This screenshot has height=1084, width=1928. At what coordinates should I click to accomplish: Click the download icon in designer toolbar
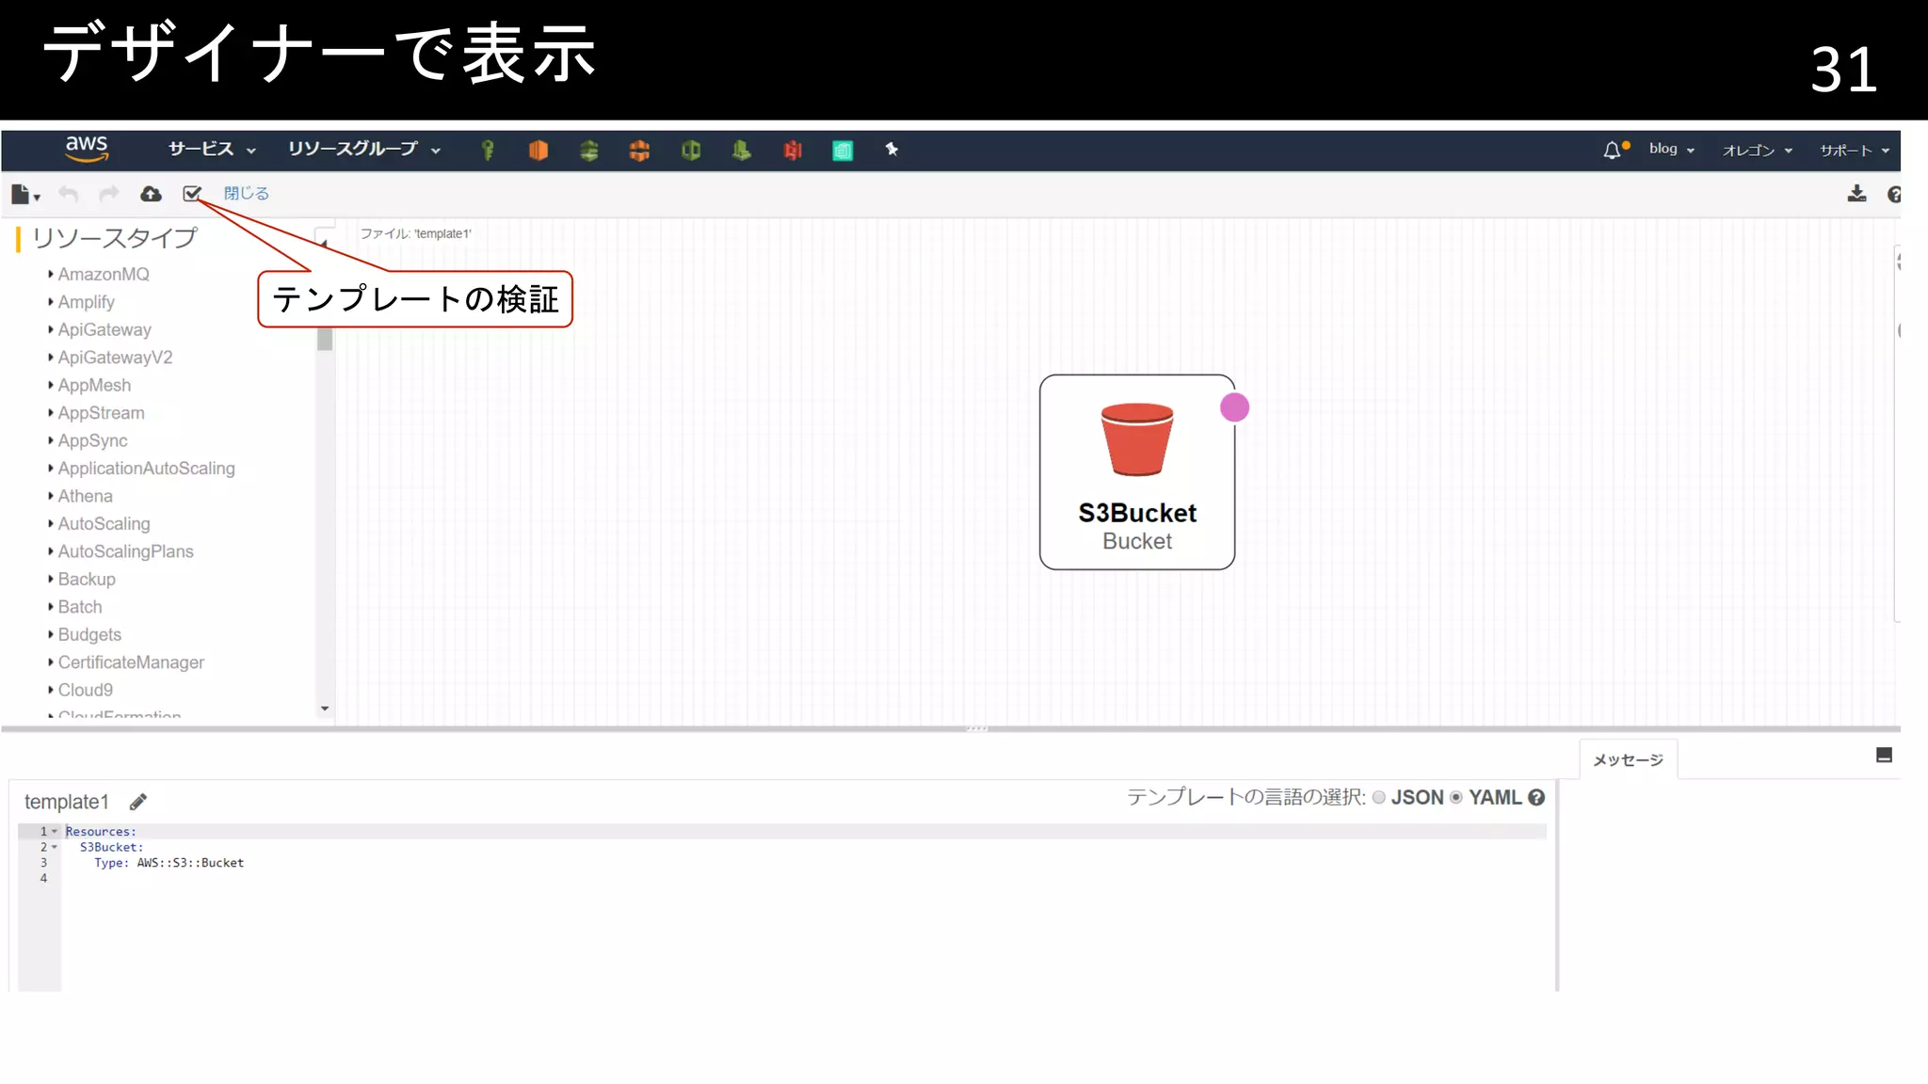pyautogui.click(x=1856, y=194)
